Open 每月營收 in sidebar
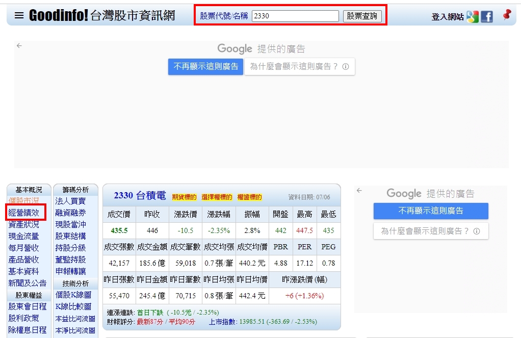 23,248
